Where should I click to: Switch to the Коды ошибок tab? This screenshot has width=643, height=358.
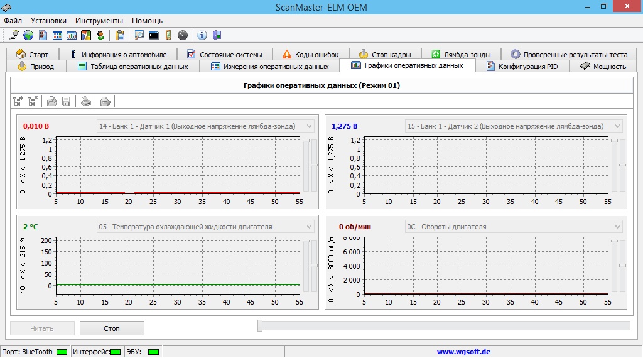click(x=310, y=55)
